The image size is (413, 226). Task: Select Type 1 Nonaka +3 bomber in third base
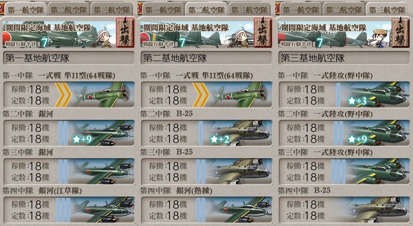coord(344,95)
